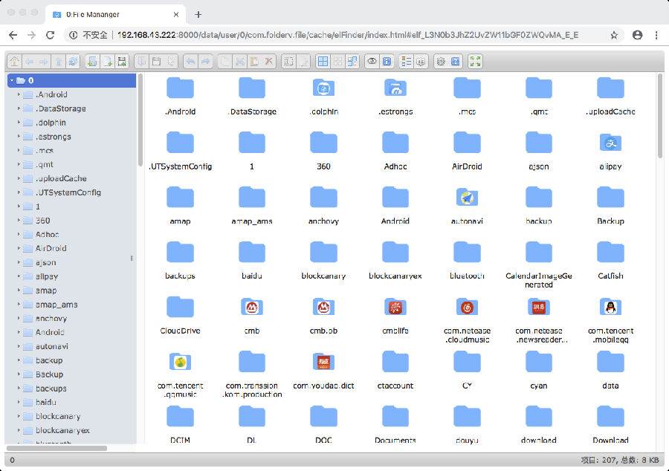Screen dimensions: 669x471
Task: Expand the .Android tree node arrow
Action: tap(19, 94)
